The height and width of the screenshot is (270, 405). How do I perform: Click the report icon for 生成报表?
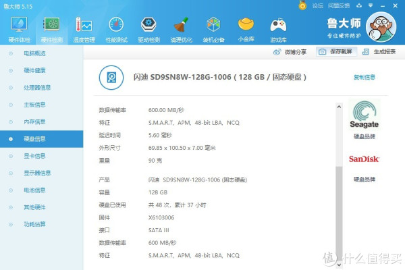tap(365, 52)
